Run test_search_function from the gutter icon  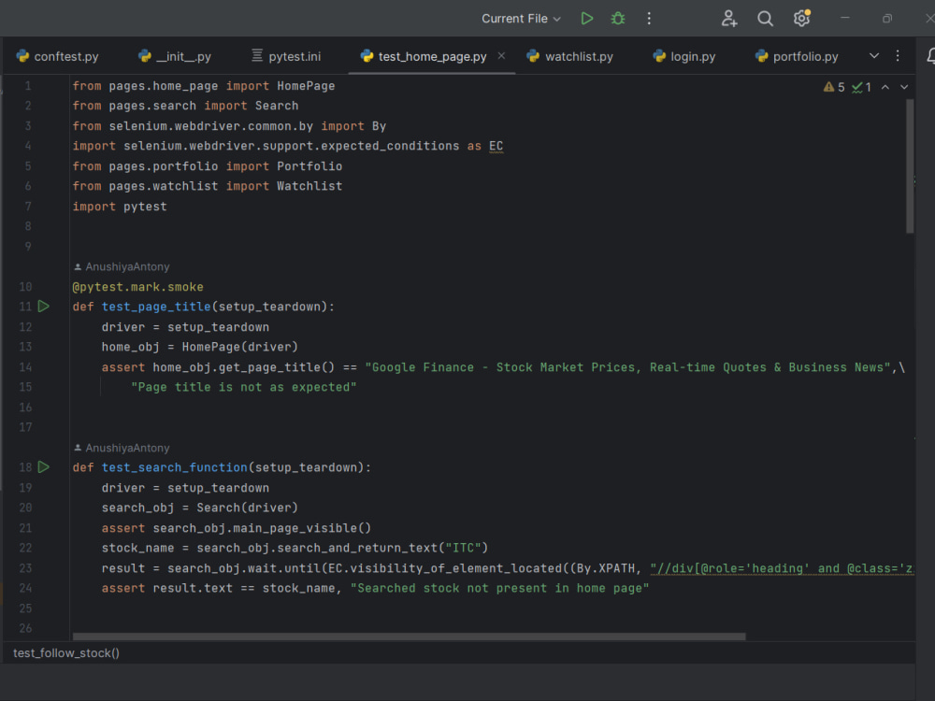click(44, 467)
